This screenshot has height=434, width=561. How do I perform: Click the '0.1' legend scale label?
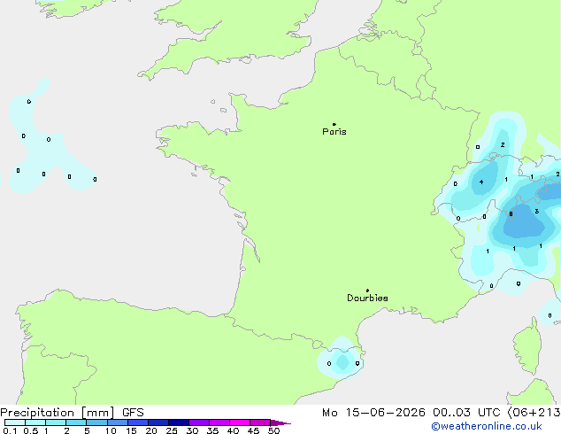click(10, 430)
